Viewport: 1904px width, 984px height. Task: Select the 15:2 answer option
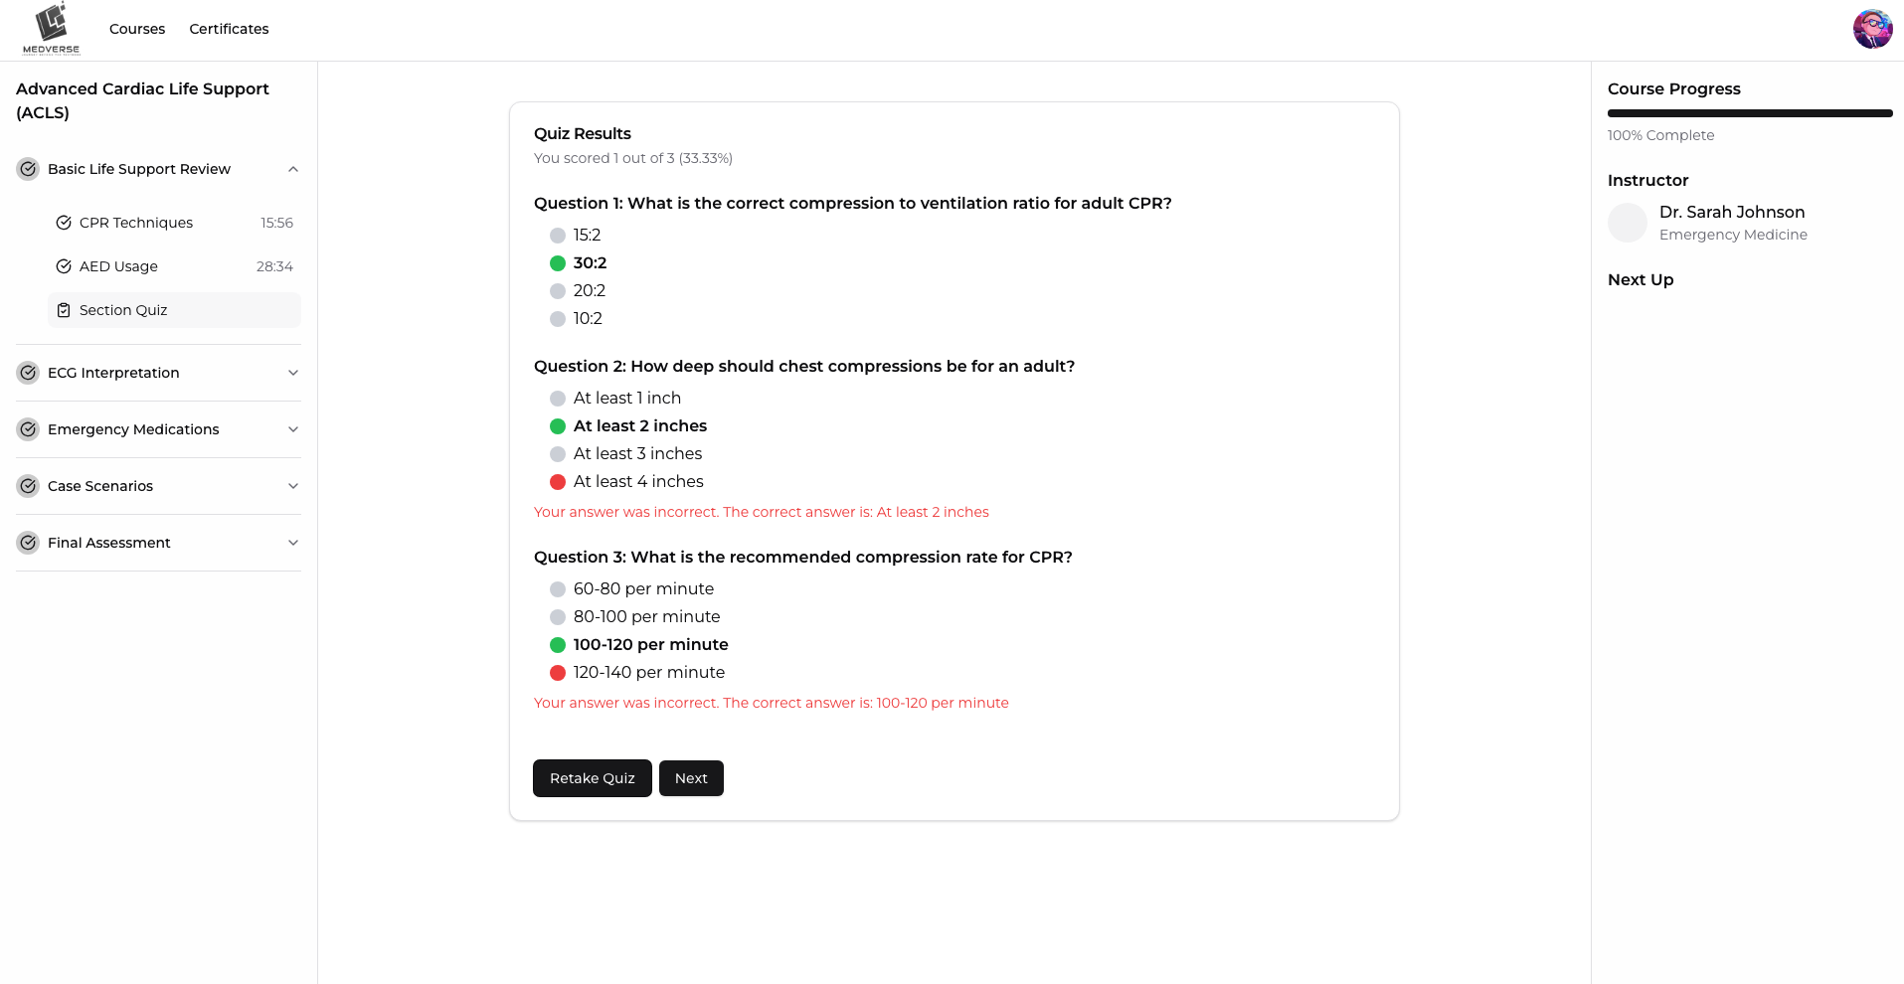point(558,236)
